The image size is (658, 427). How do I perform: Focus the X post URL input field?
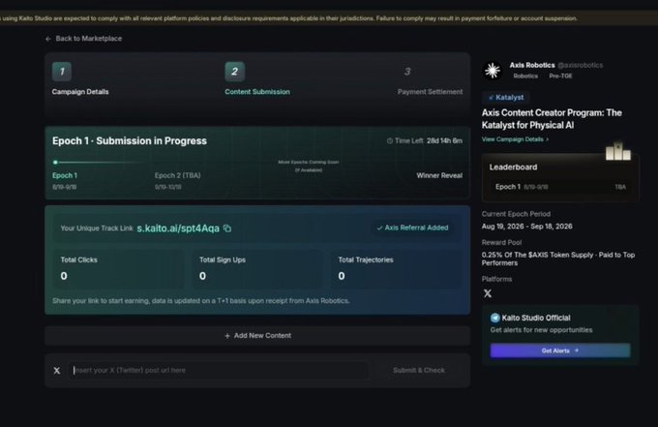click(x=219, y=370)
